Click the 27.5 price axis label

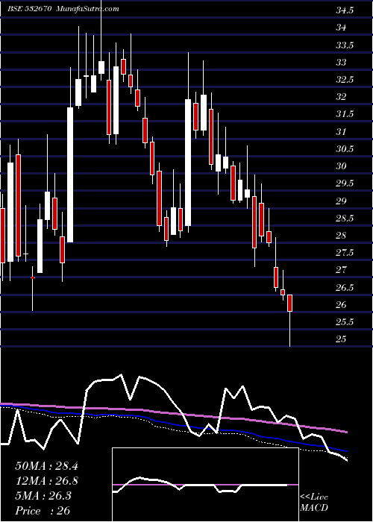(345, 253)
